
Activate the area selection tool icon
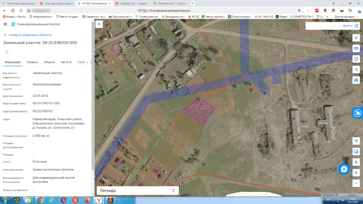(x=356, y=59)
